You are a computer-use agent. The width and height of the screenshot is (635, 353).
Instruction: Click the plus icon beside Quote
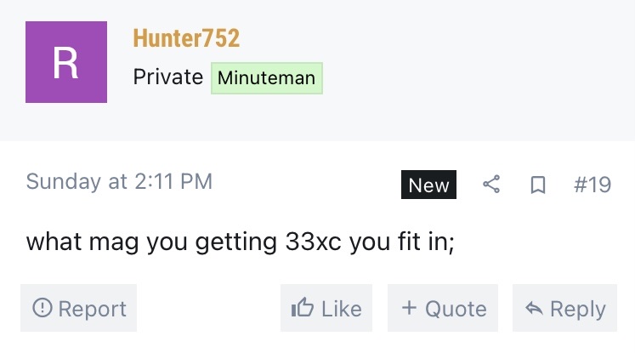click(409, 307)
